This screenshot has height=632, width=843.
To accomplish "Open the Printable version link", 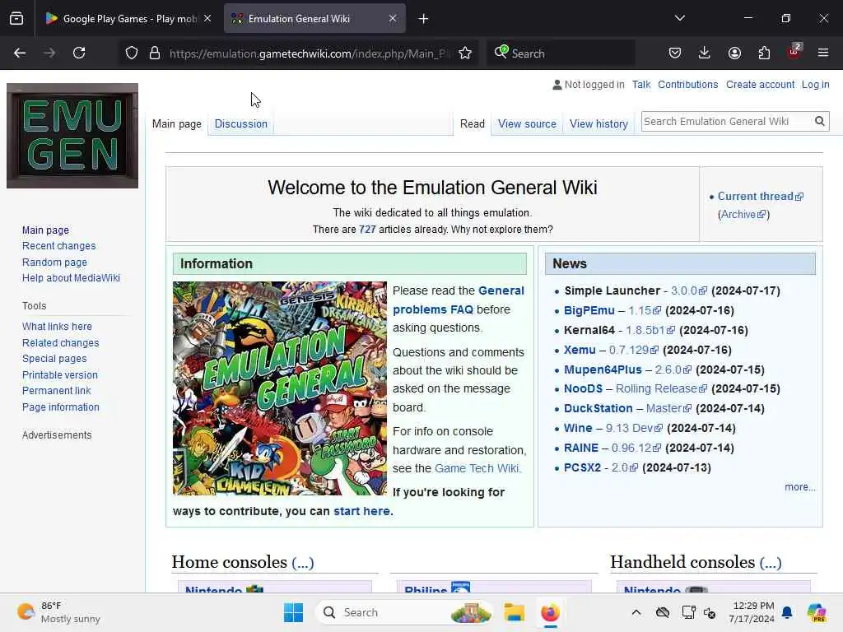I will (59, 374).
